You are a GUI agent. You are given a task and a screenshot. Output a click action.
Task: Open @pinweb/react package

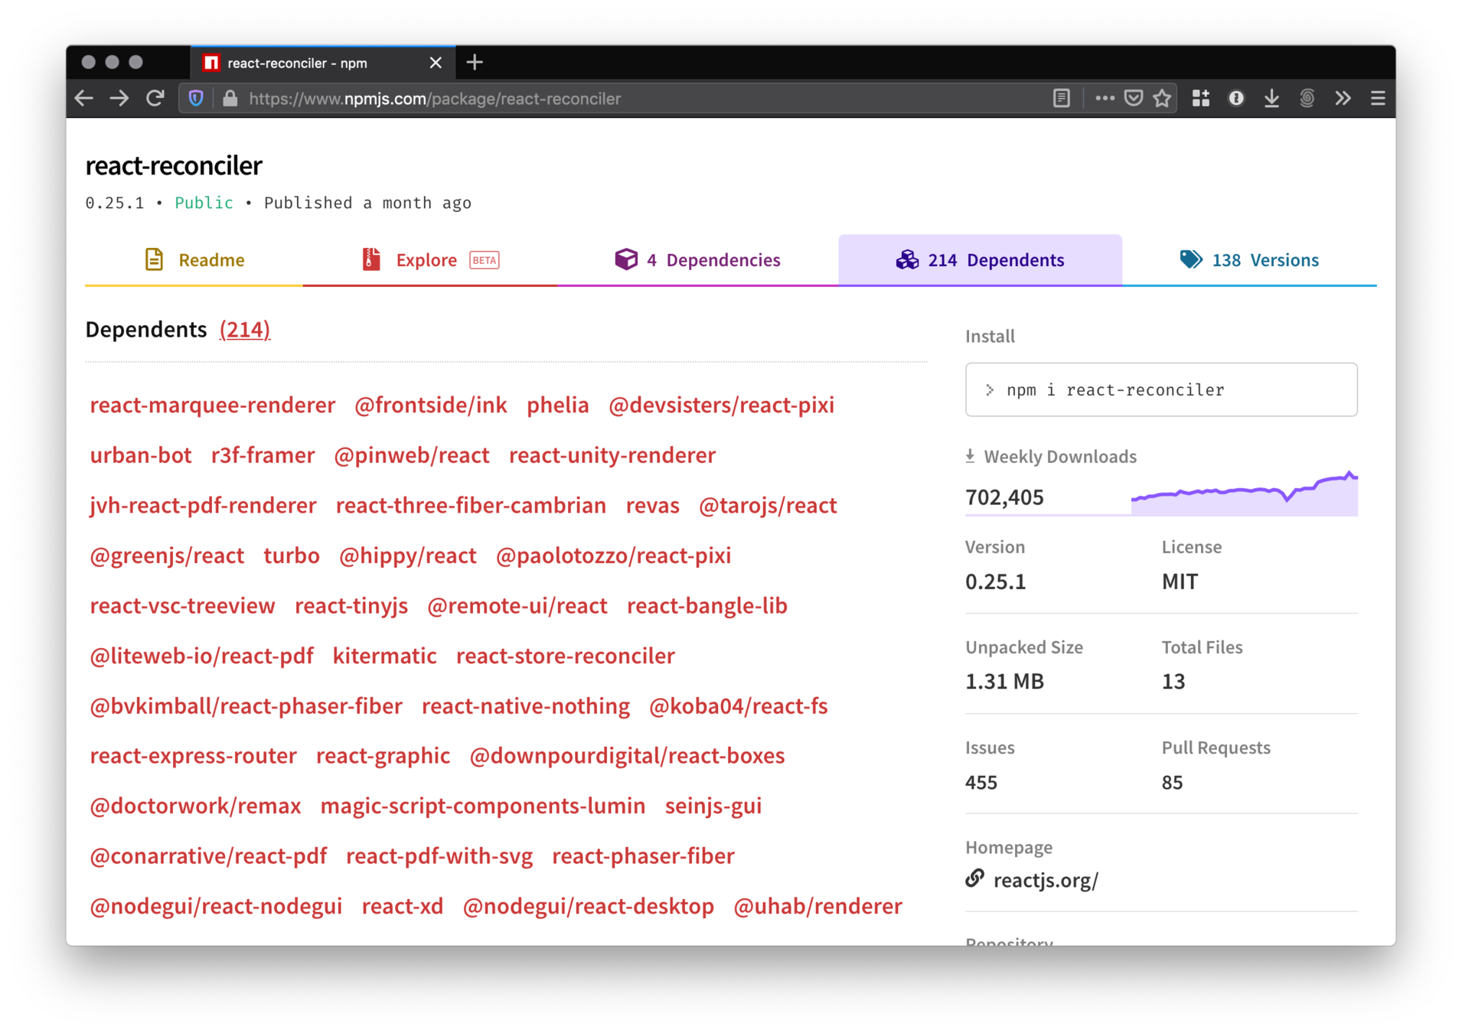412,455
